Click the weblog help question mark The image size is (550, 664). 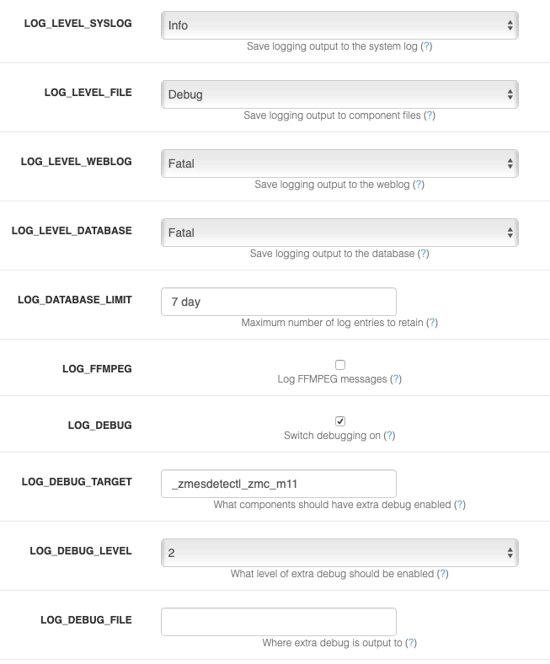(419, 185)
